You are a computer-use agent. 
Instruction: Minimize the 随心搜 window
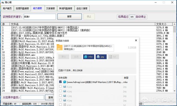tap(156, 2)
